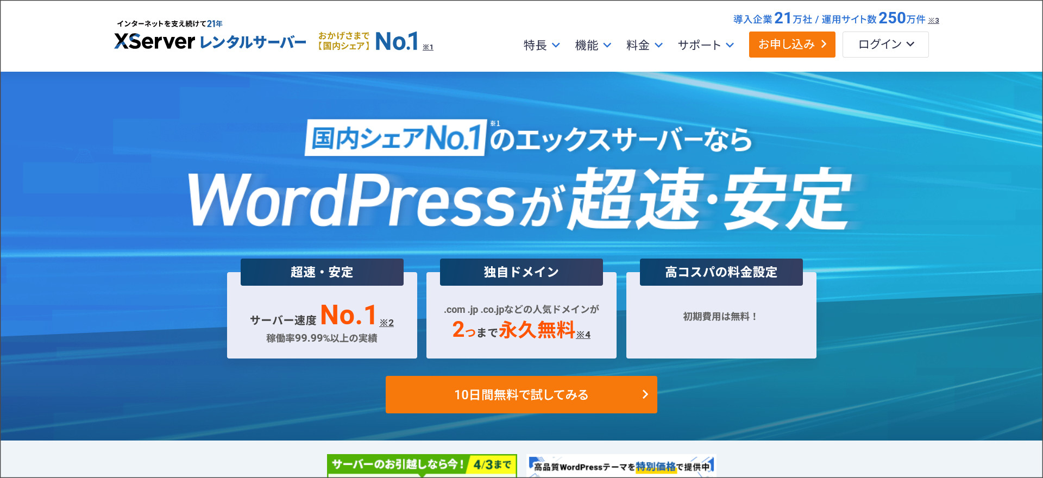
Task: Open the 機能 dropdown menu
Action: 593,45
